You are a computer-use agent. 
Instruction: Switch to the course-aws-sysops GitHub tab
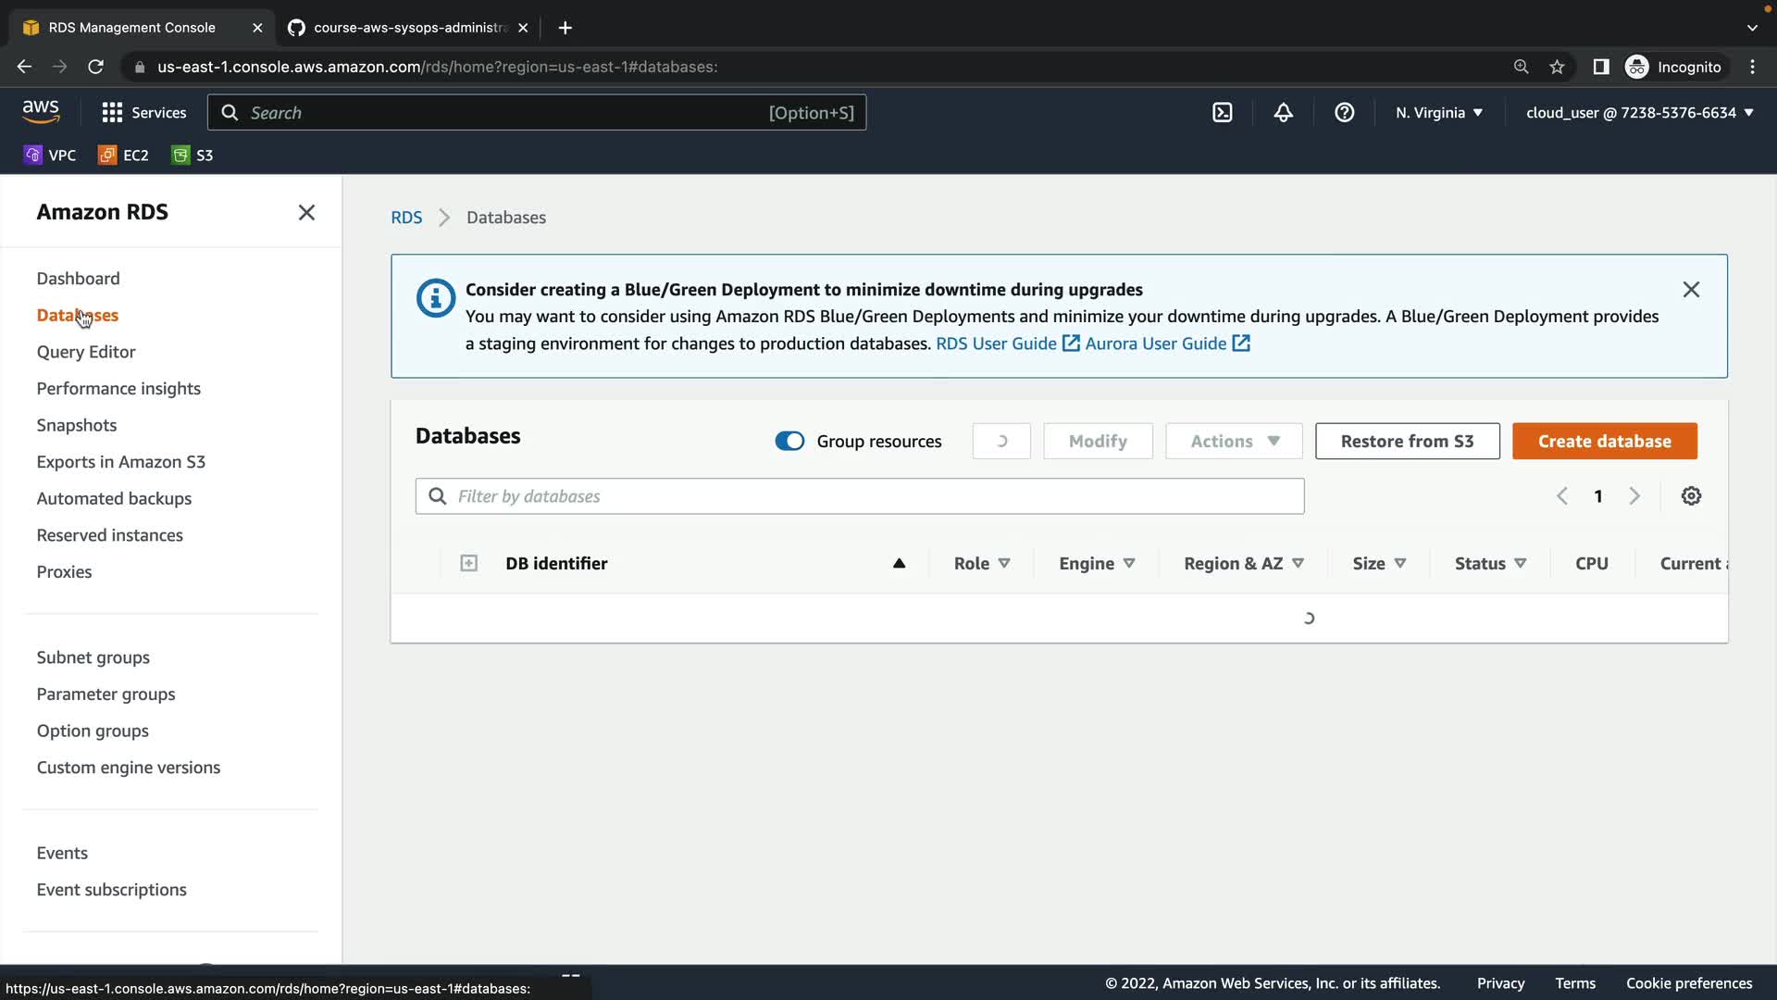(407, 28)
